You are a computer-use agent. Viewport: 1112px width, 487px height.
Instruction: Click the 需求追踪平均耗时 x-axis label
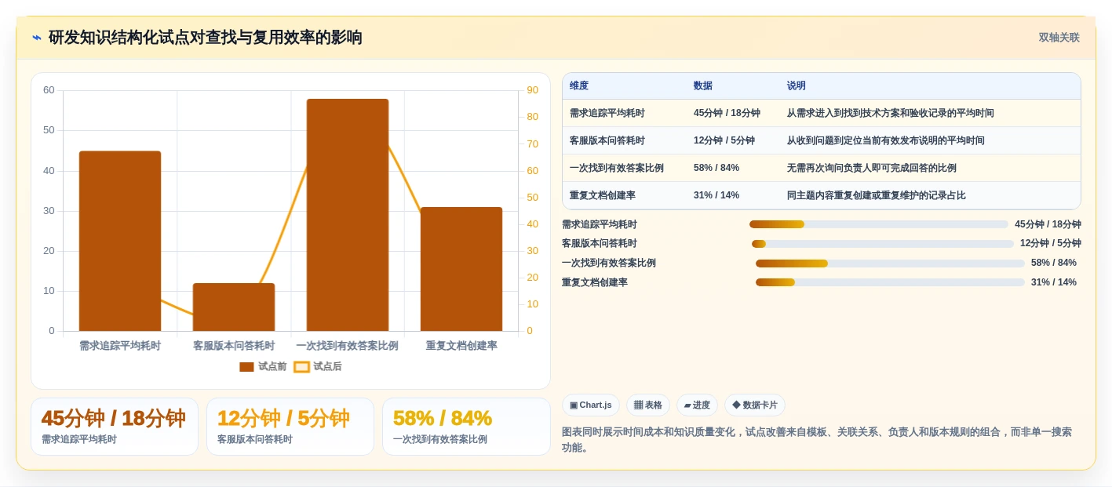click(120, 346)
